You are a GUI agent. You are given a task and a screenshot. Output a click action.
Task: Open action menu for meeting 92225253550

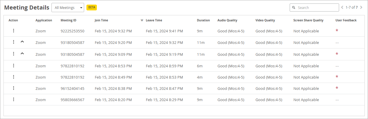click(x=14, y=31)
